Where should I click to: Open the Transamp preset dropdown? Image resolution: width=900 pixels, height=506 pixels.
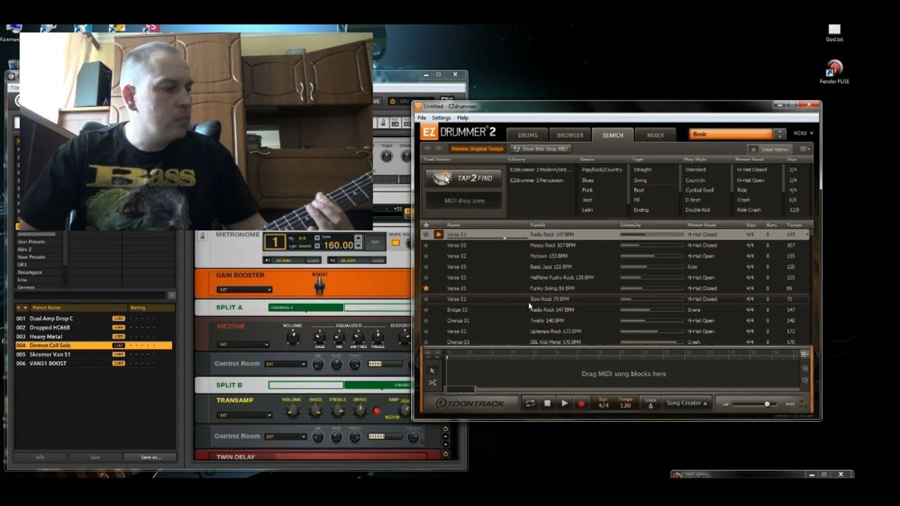tap(243, 415)
